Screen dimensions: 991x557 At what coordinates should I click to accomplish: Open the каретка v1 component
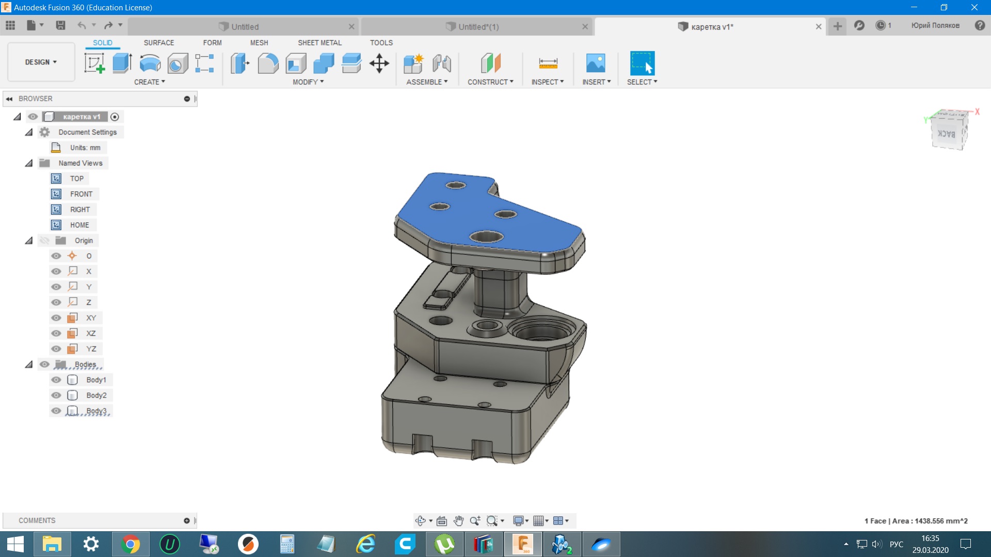[x=82, y=116]
